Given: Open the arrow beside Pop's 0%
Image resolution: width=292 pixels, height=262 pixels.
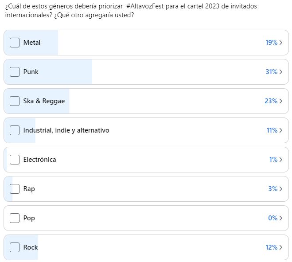Looking at the screenshot, I should pyautogui.click(x=281, y=218).
